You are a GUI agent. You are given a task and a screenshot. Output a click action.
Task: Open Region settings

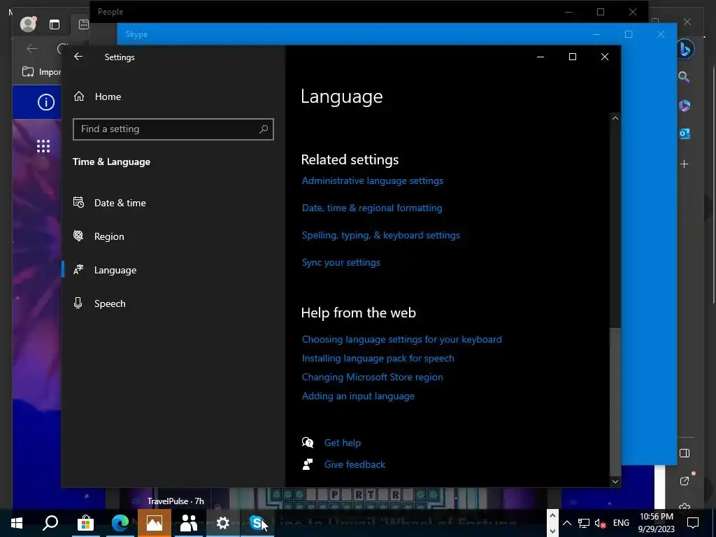108,236
